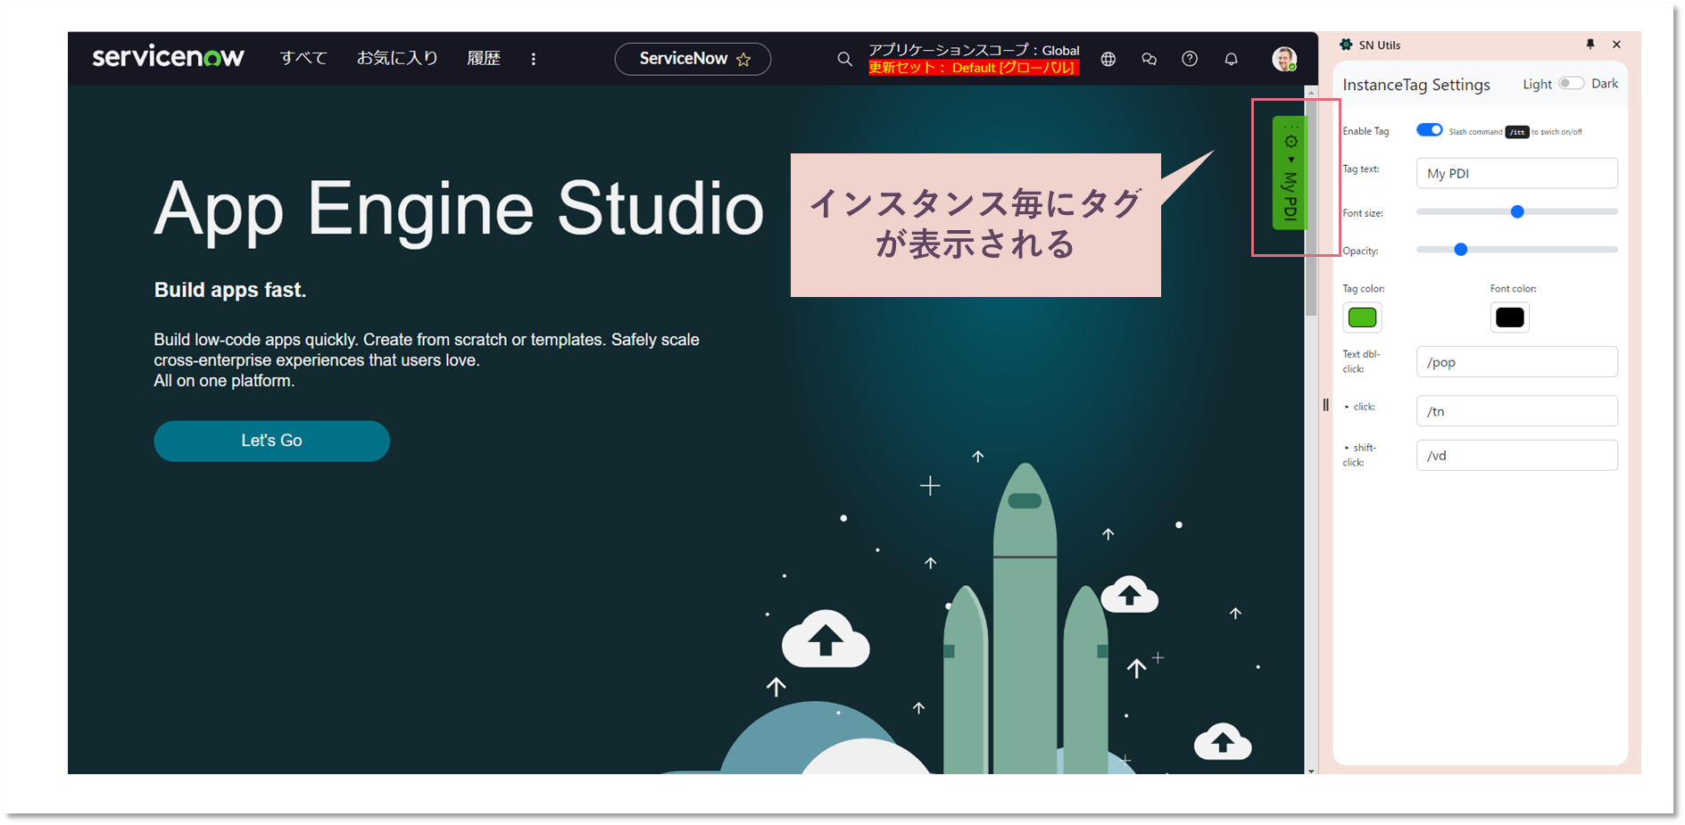Viewport: 1685px width, 825px height.
Task: Adjust the Opacity slider
Action: coord(1460,250)
